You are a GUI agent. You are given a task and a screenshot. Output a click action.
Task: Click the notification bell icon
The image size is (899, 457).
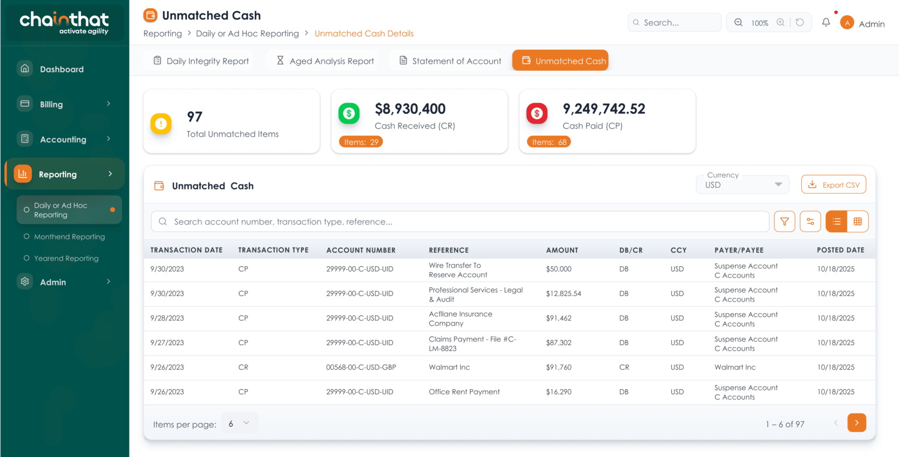826,22
